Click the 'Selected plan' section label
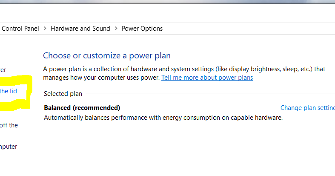 pos(63,94)
